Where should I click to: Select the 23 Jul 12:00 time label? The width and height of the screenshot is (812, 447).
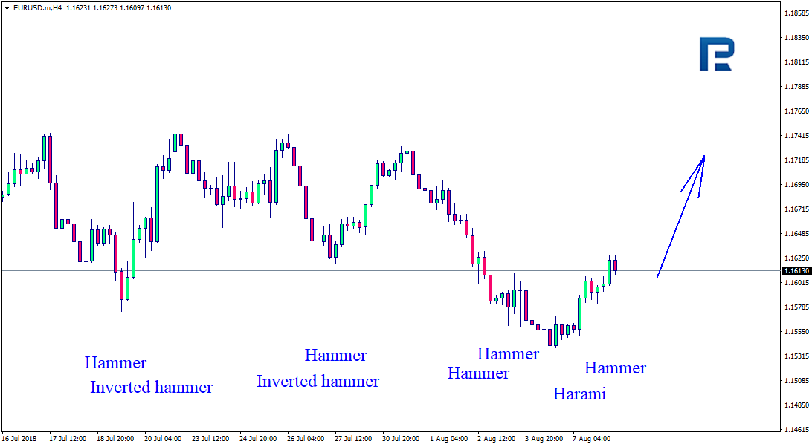tap(212, 439)
